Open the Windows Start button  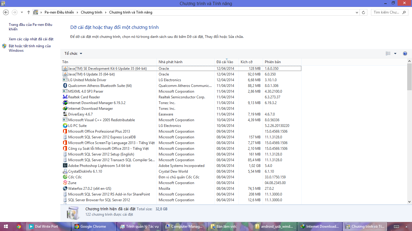(6, 226)
